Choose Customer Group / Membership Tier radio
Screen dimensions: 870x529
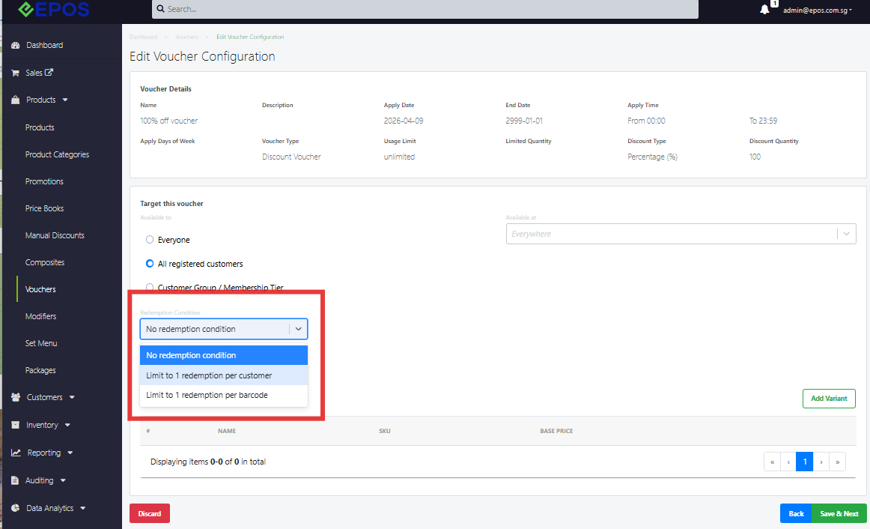point(150,287)
